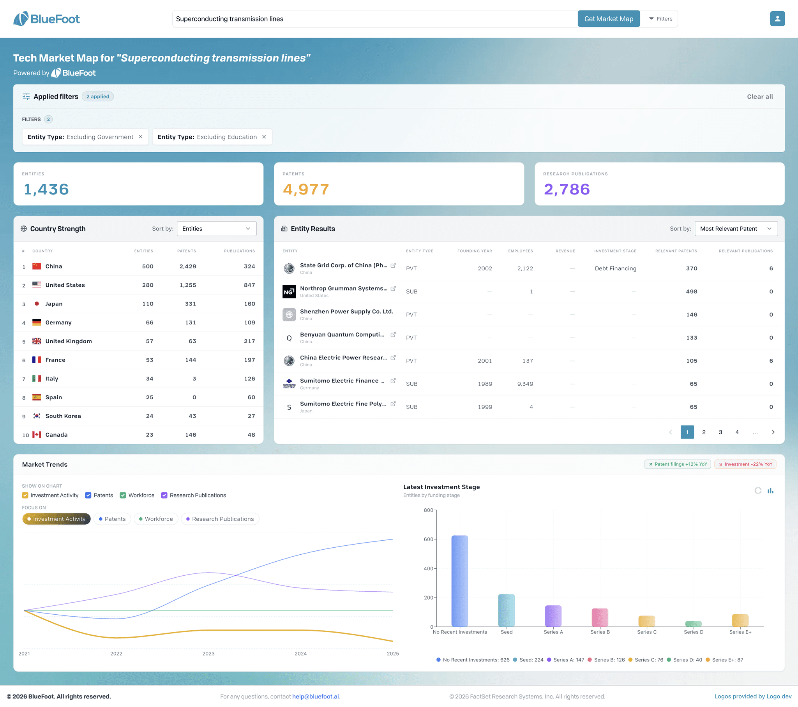Click the Northrop Grumman NG logo
Image resolution: width=798 pixels, height=707 pixels.
(x=289, y=292)
